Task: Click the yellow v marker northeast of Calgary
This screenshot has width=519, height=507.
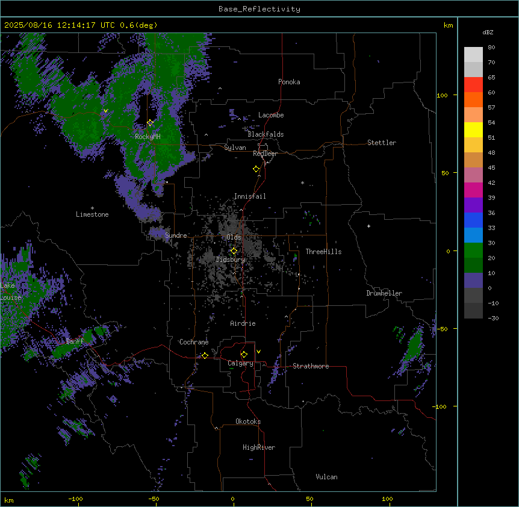Action: [258, 352]
